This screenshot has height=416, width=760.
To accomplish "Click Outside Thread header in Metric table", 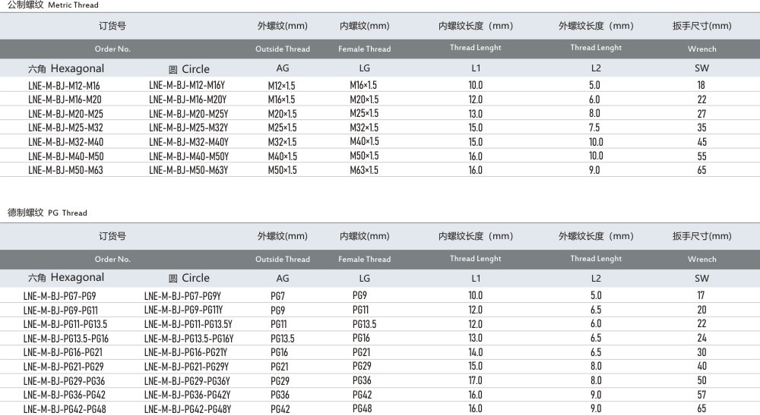I will point(283,49).
